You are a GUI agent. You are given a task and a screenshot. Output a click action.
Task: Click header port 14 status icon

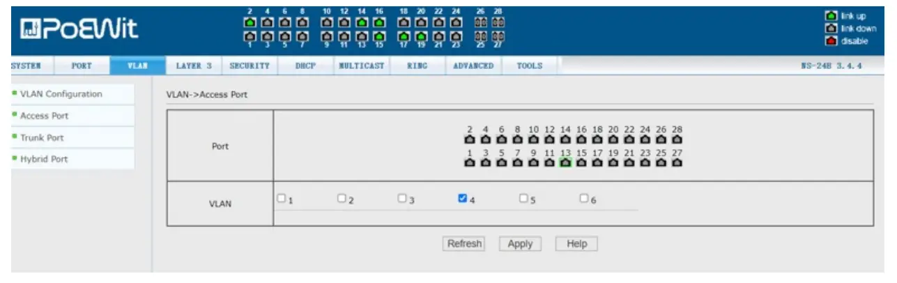pyautogui.click(x=362, y=22)
